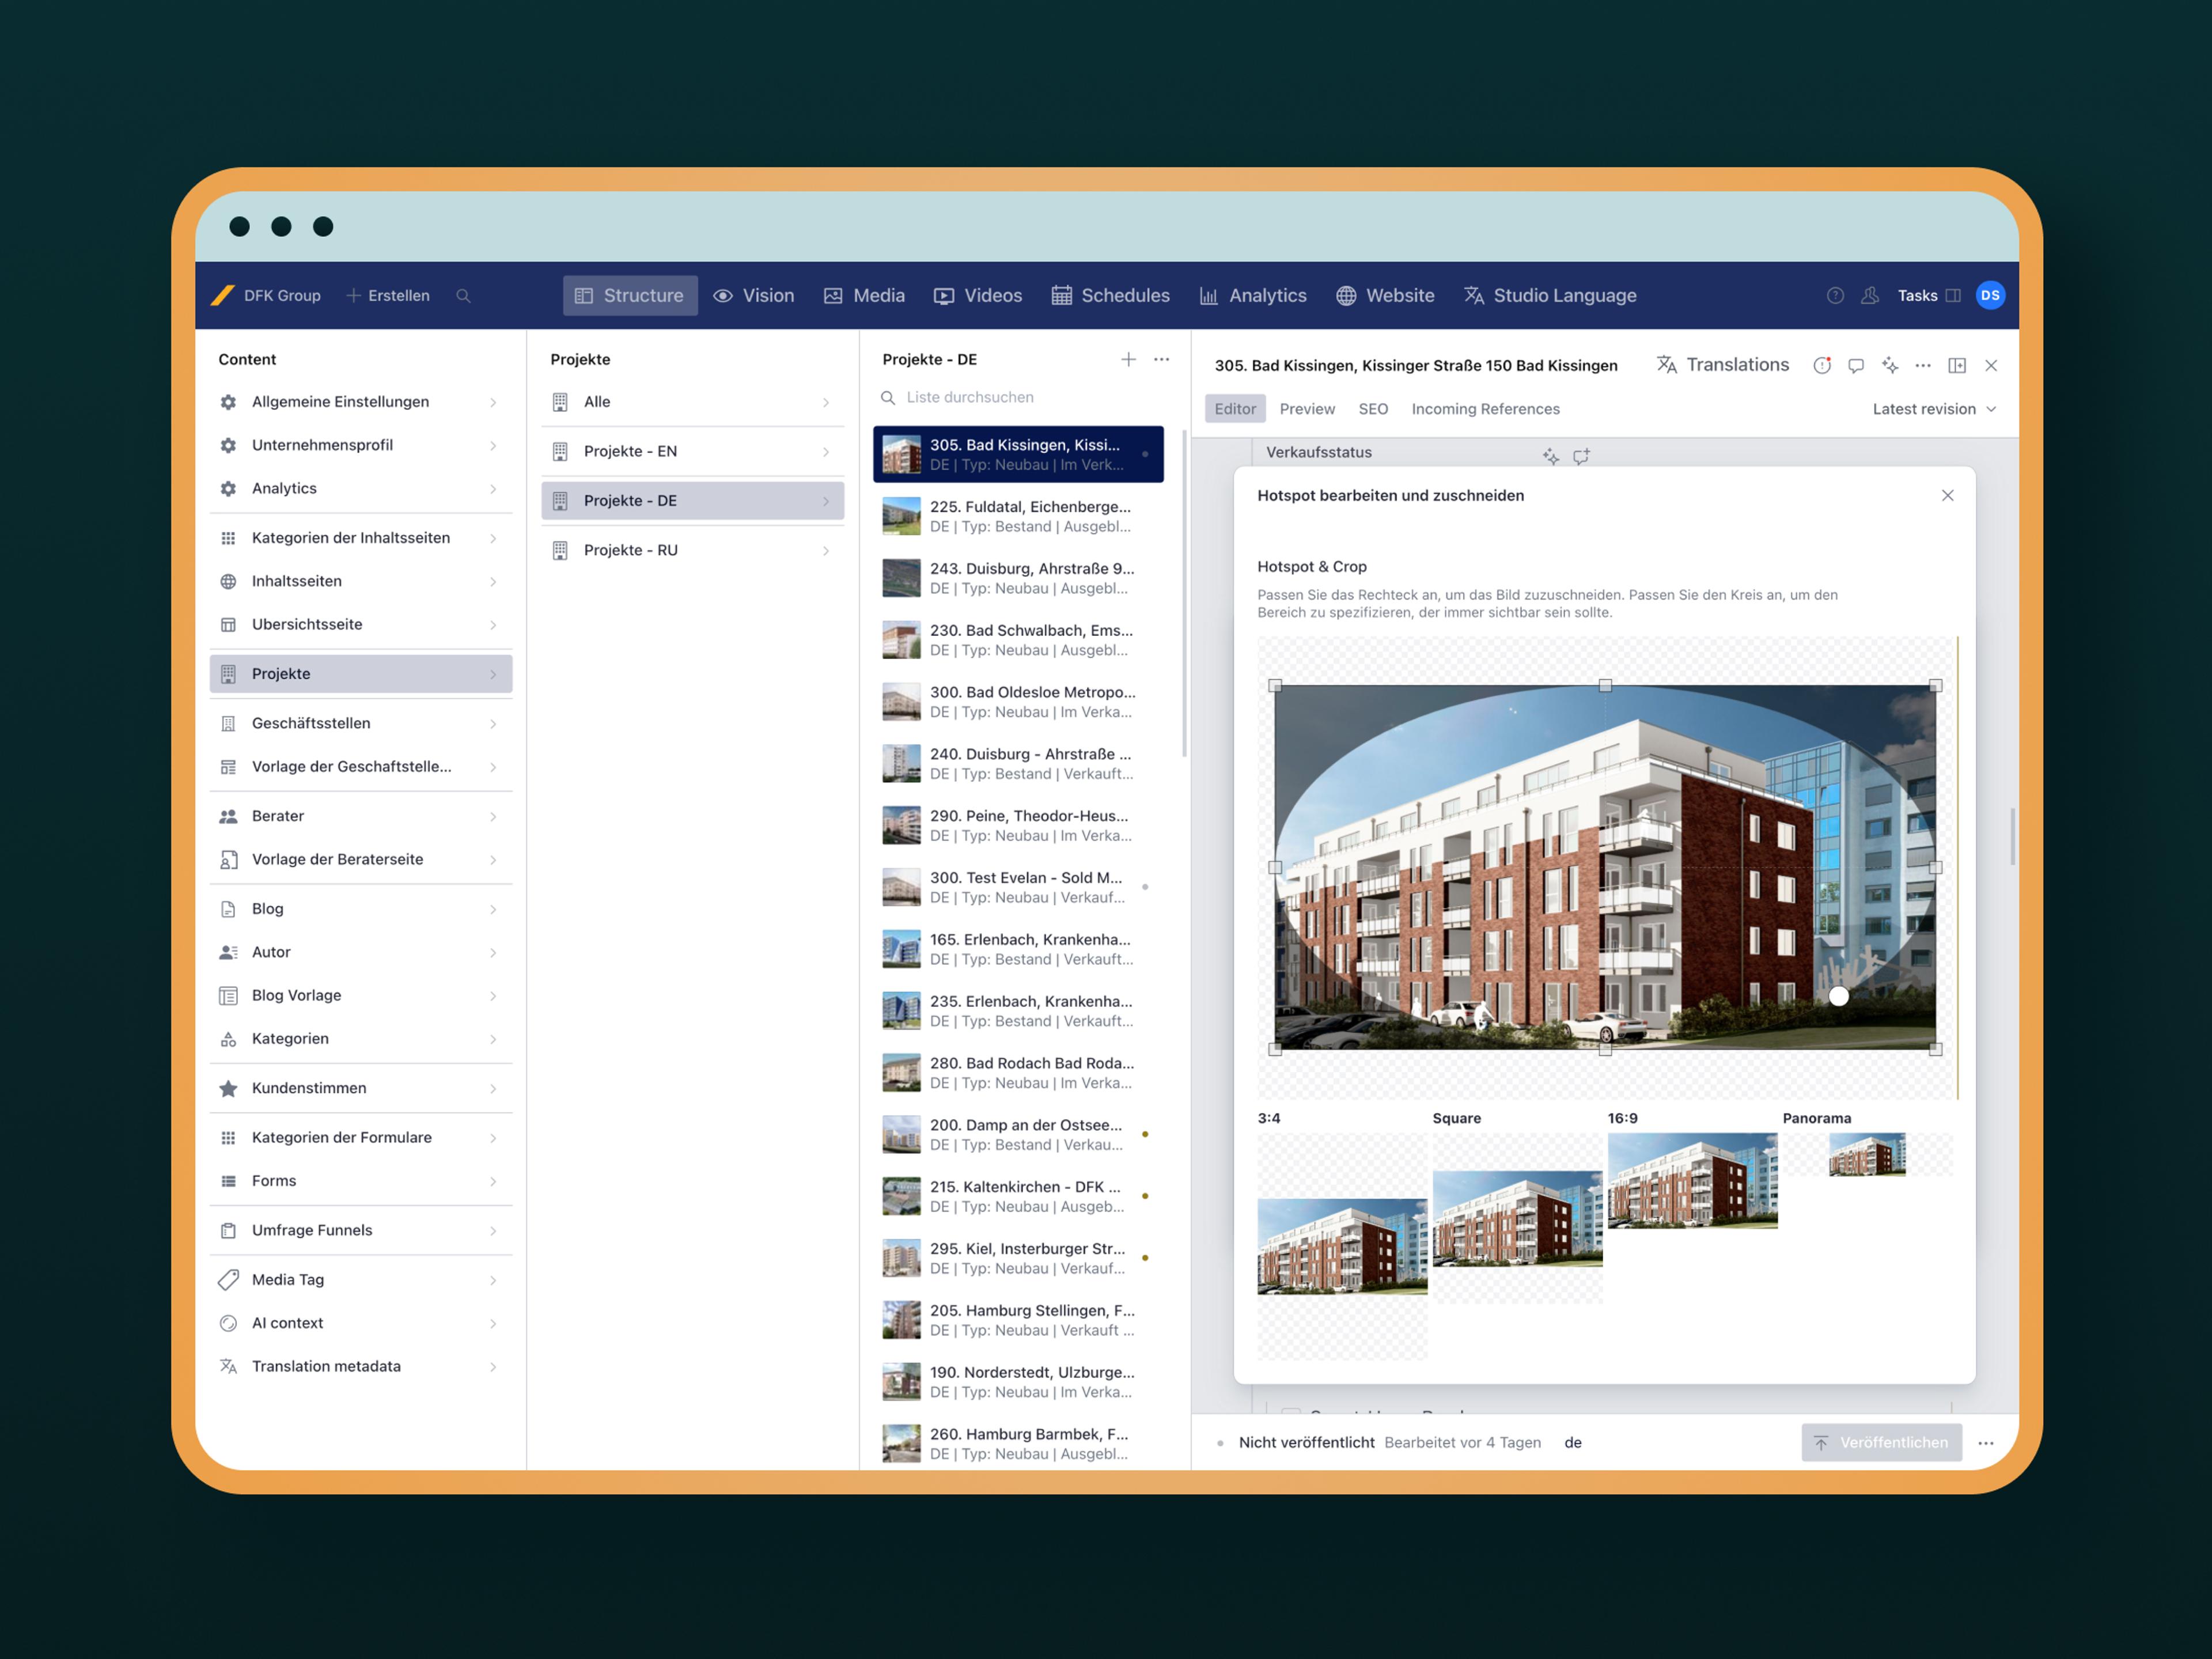This screenshot has width=2212, height=1659.
Task: Click the split pane icon
Action: tap(1957, 366)
